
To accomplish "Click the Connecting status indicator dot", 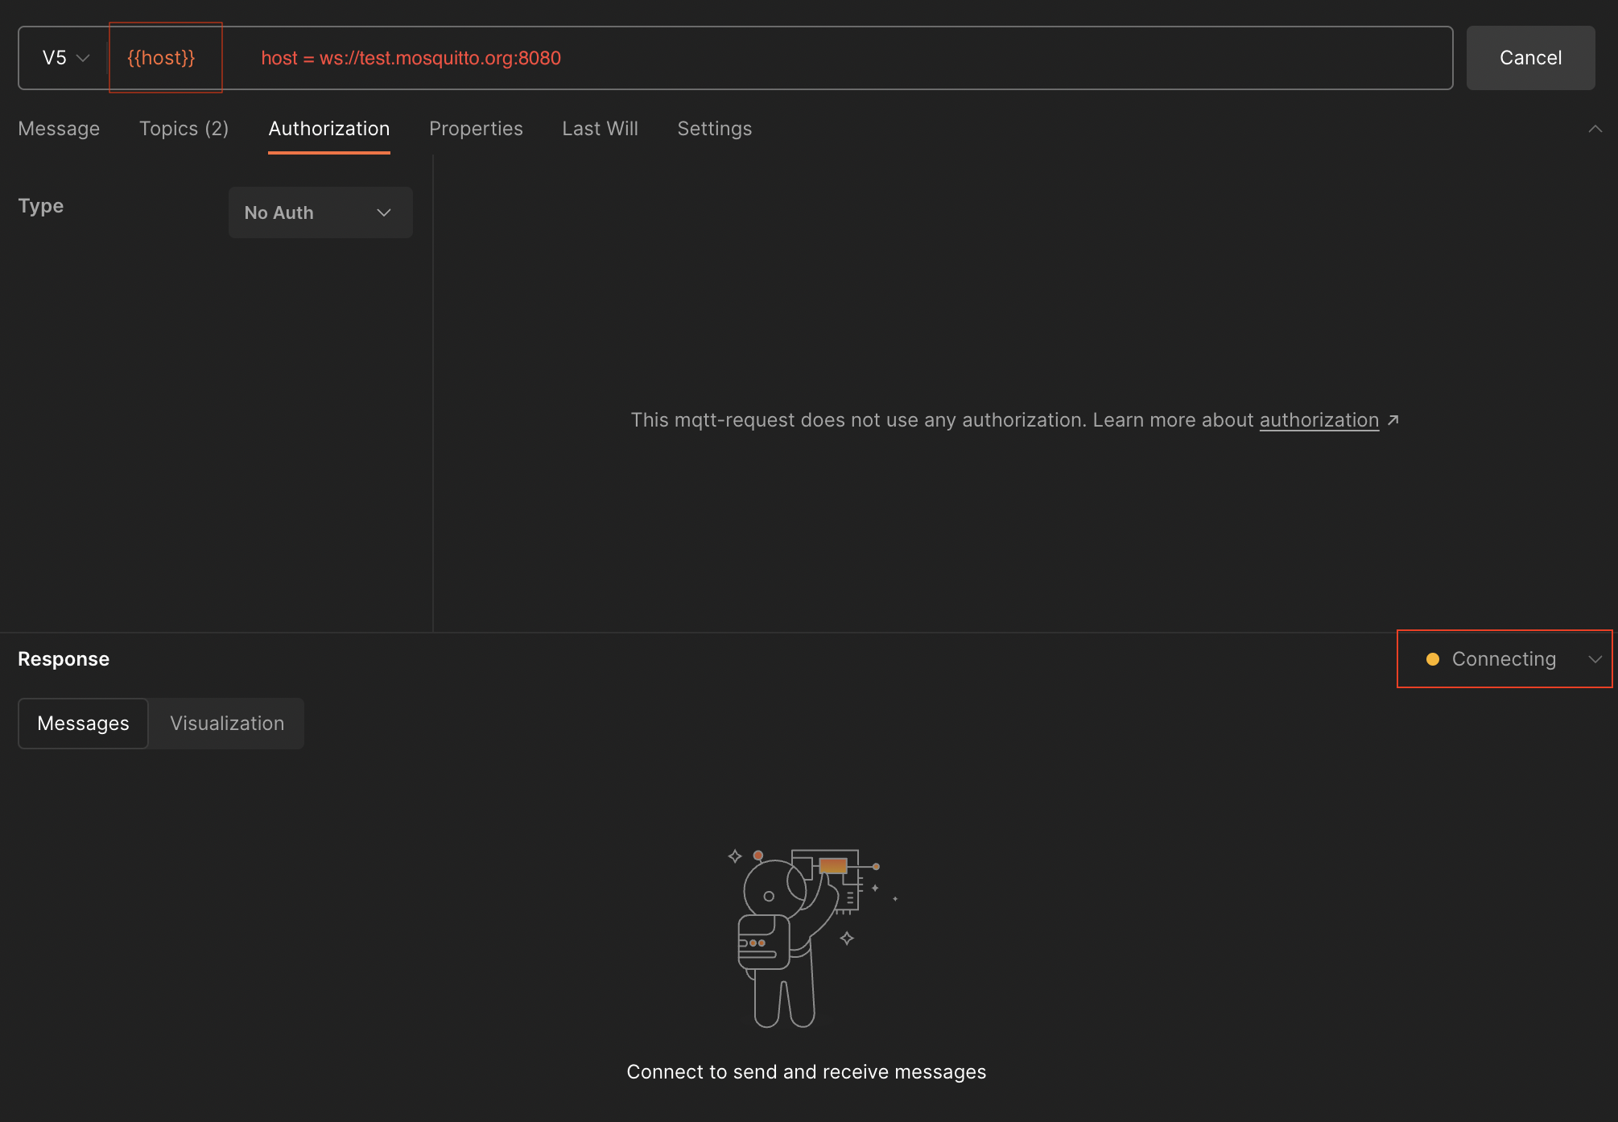I will pyautogui.click(x=1433, y=658).
